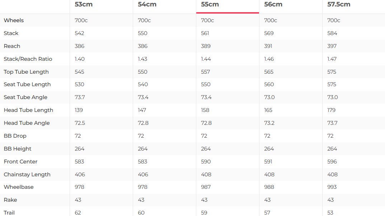Click the highlighted 55cm size header
The height and width of the screenshot is (216, 385).
click(210, 5)
